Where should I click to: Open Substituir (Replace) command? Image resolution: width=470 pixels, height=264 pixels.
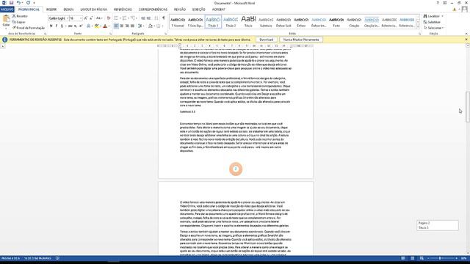coord(432,22)
